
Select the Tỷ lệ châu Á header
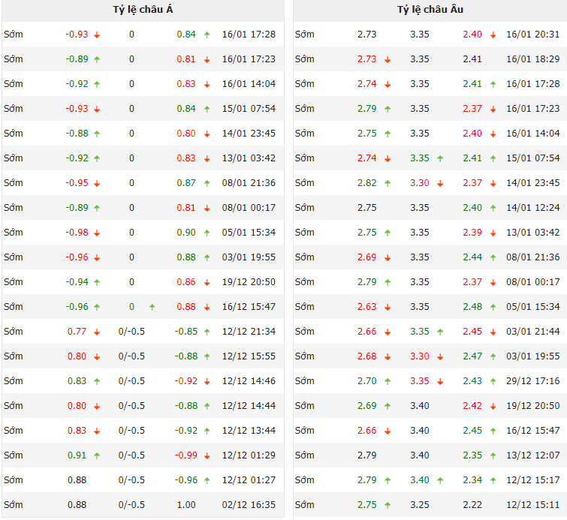[143, 10]
